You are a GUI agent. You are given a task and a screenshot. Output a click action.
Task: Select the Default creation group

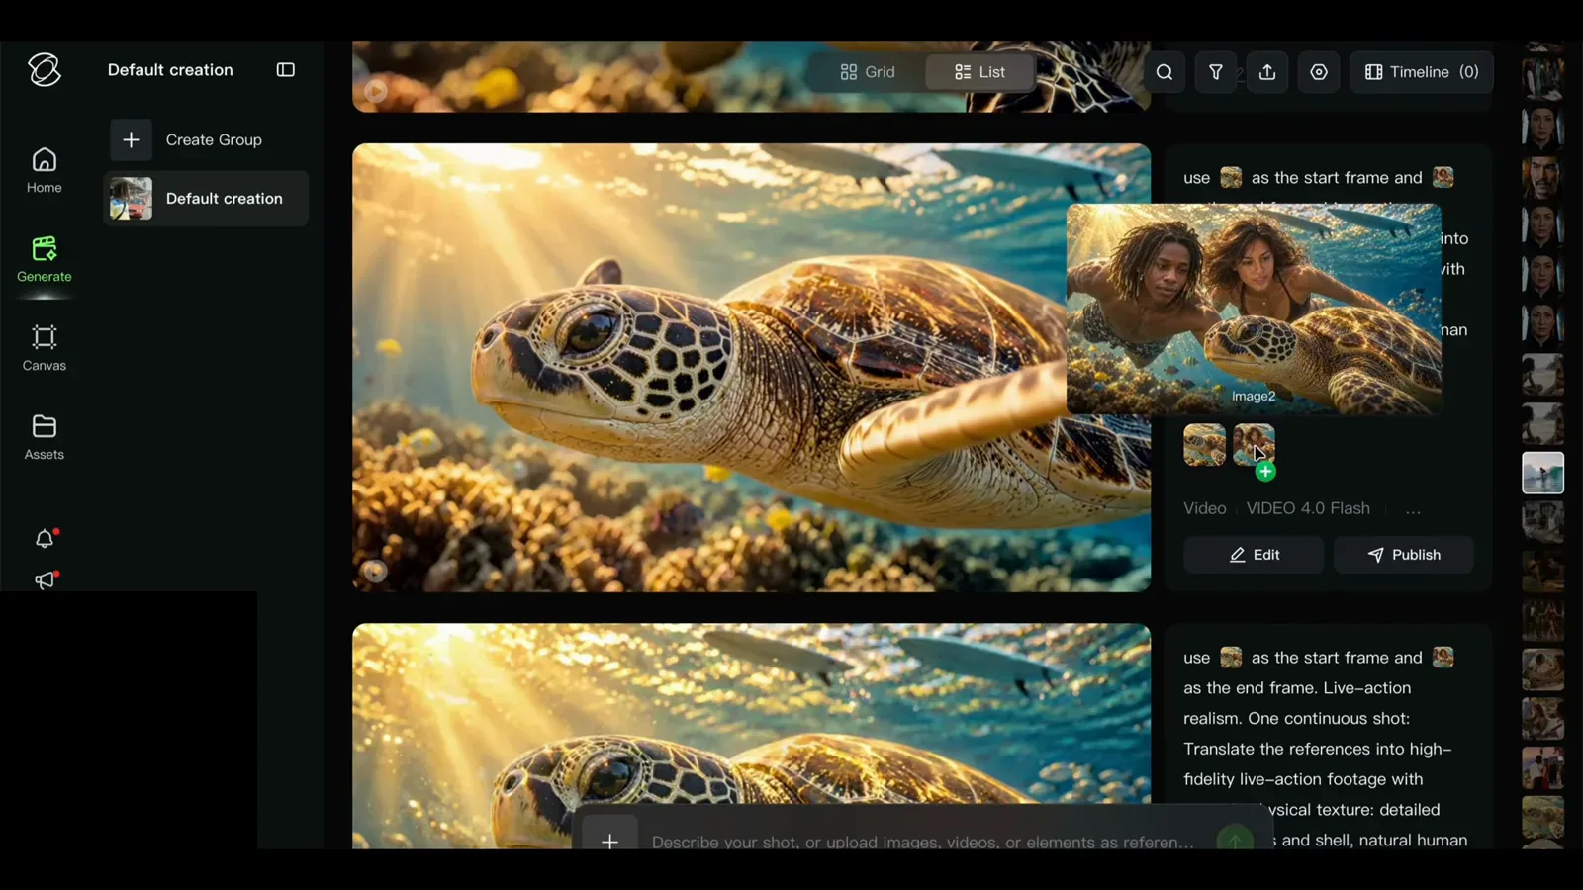(x=206, y=199)
